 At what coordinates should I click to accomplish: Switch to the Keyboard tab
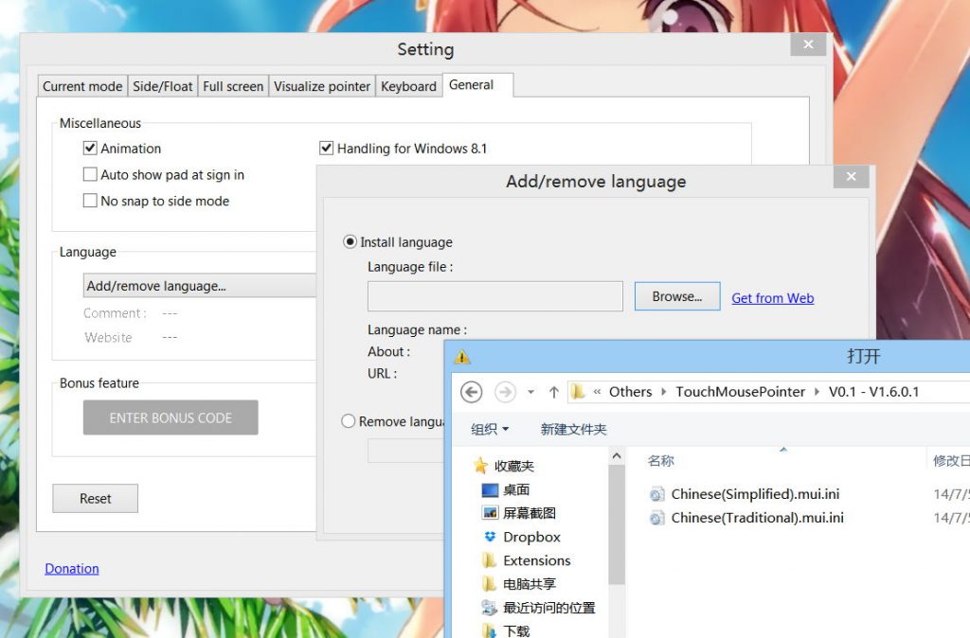[408, 86]
